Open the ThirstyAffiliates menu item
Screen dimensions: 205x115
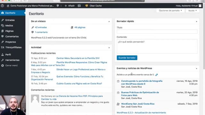[12, 48]
